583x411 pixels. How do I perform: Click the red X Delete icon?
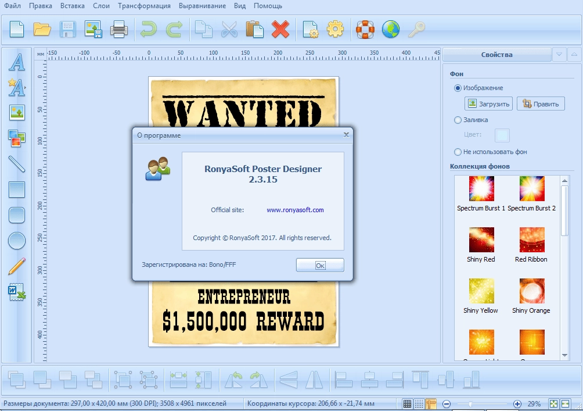[x=280, y=30]
